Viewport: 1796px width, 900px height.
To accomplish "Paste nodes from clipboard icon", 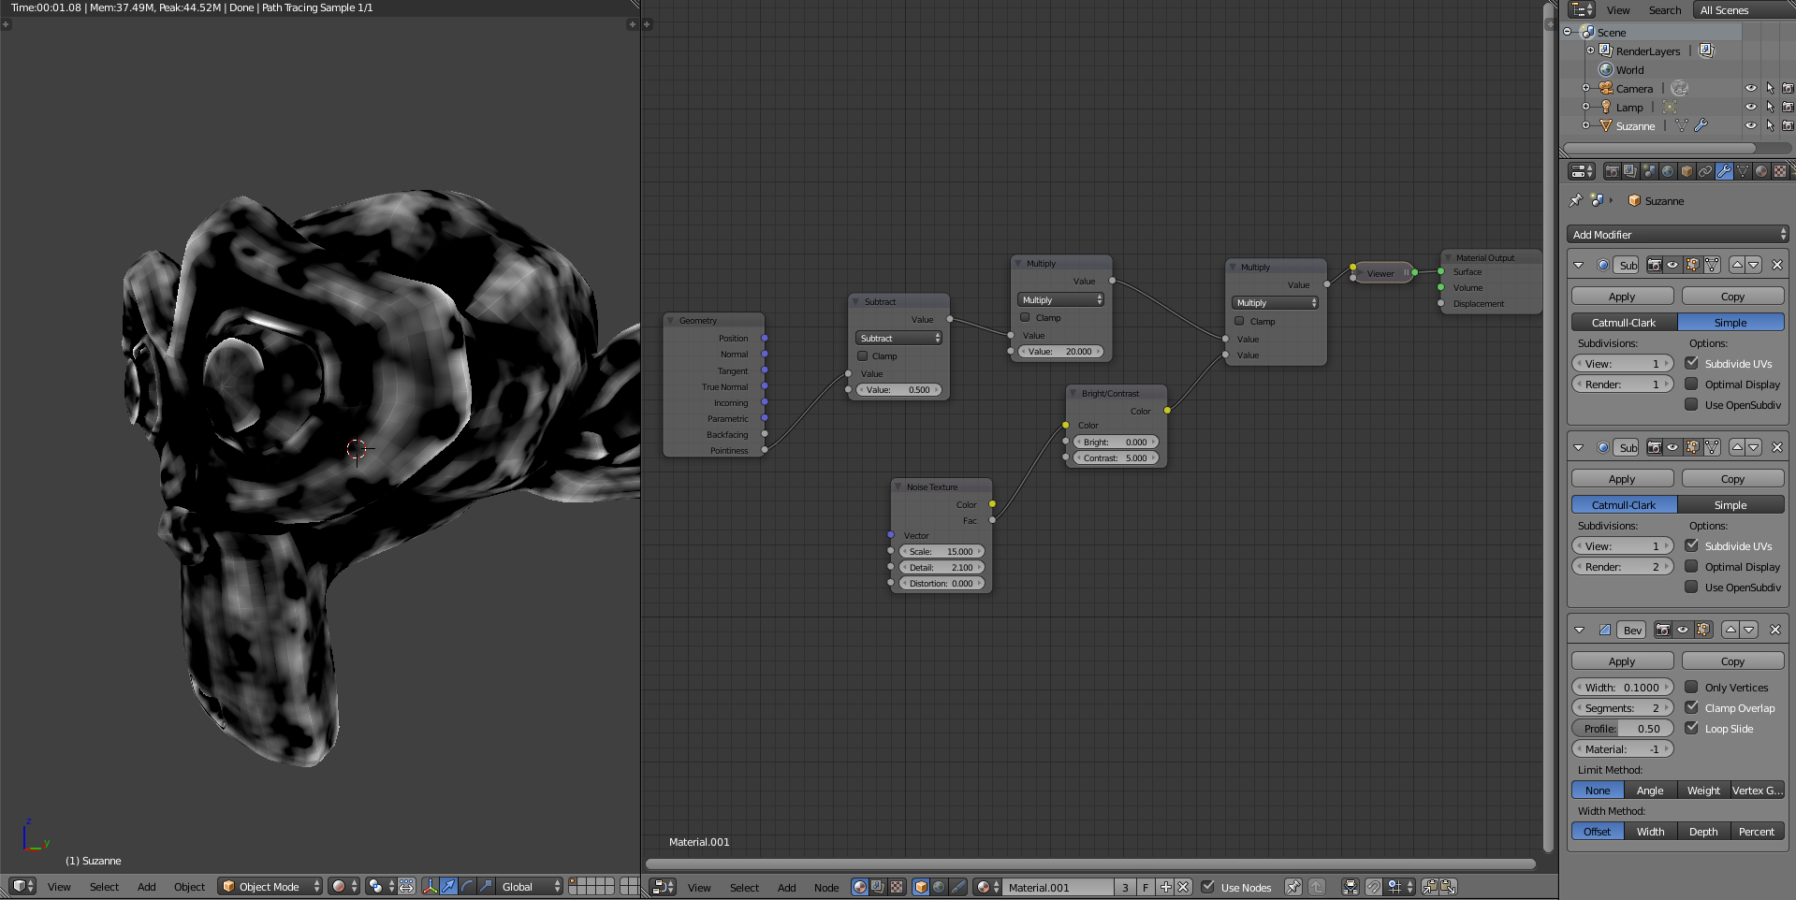I will (x=1448, y=887).
